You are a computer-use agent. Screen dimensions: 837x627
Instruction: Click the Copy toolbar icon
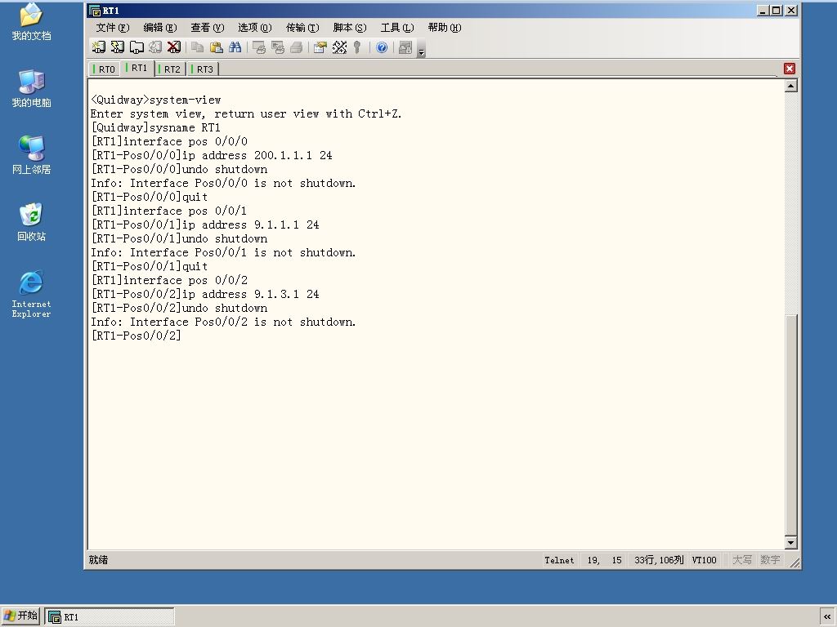point(198,47)
